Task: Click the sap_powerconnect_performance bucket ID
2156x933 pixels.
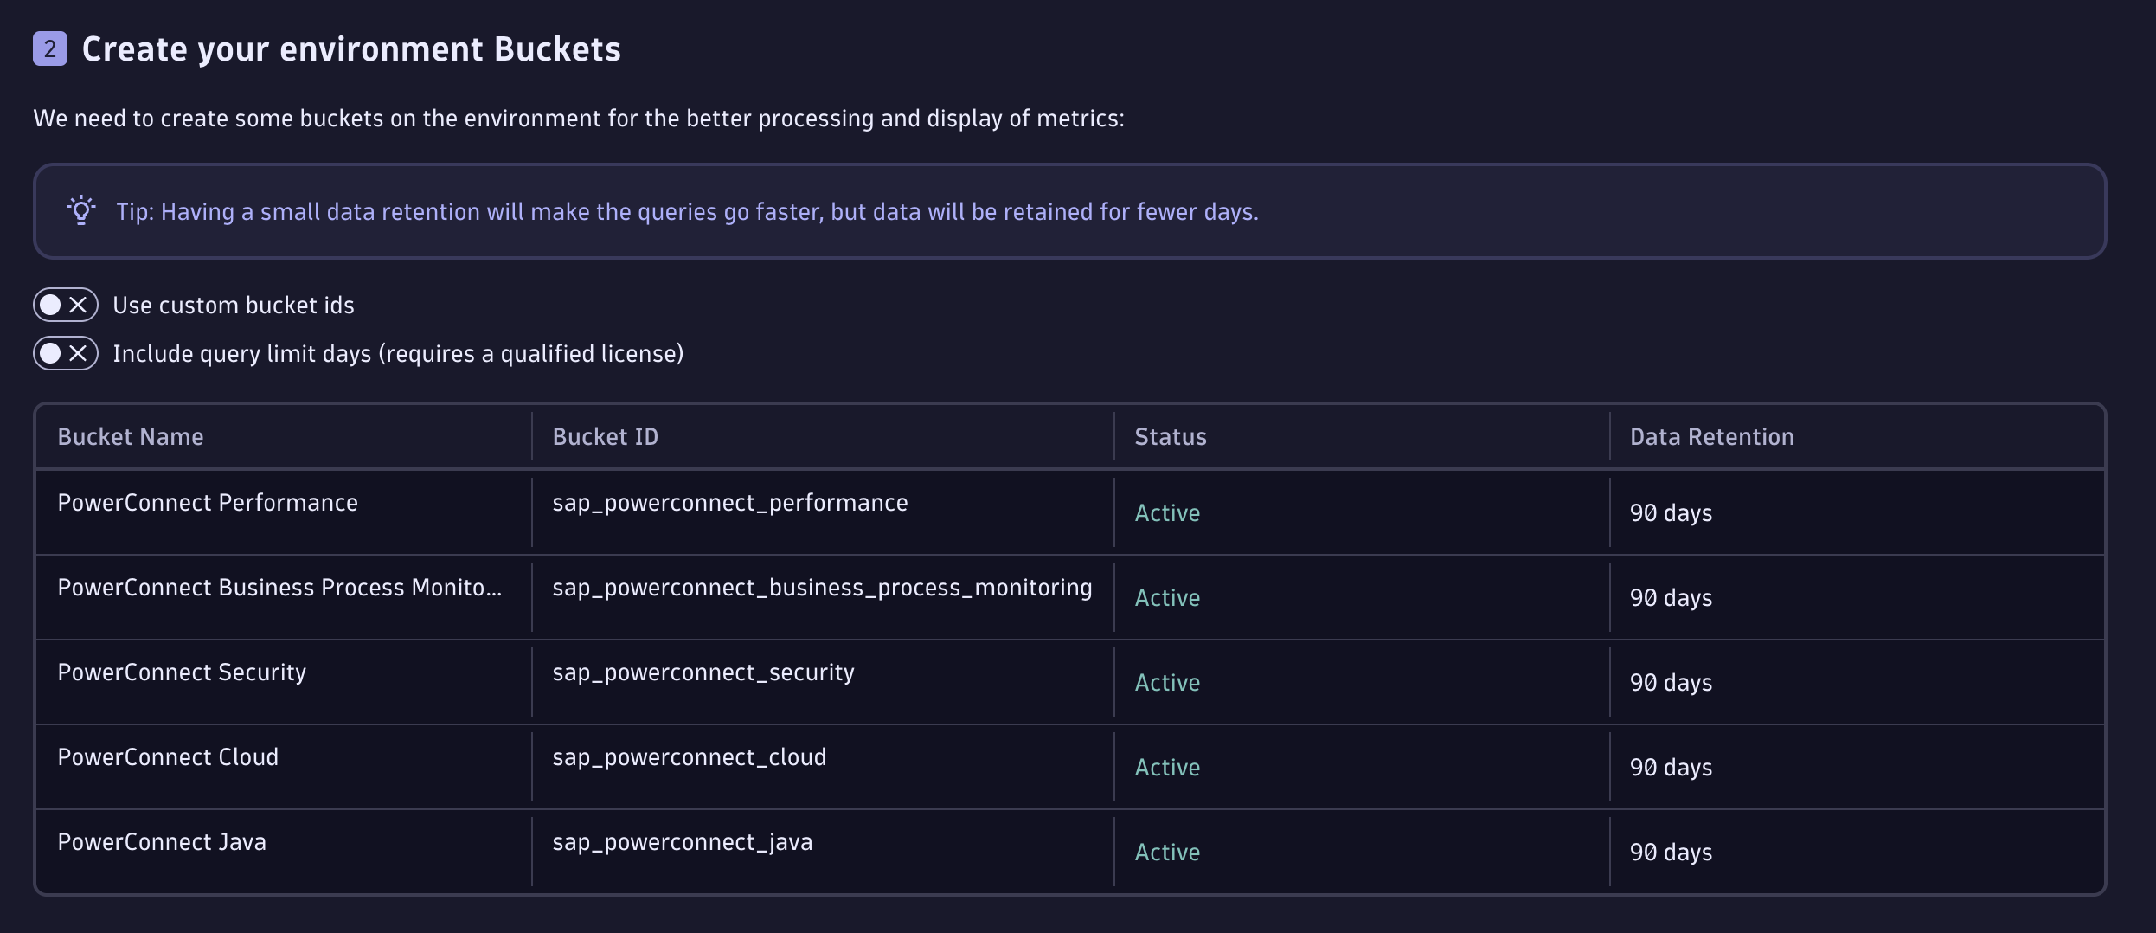Action: point(730,503)
